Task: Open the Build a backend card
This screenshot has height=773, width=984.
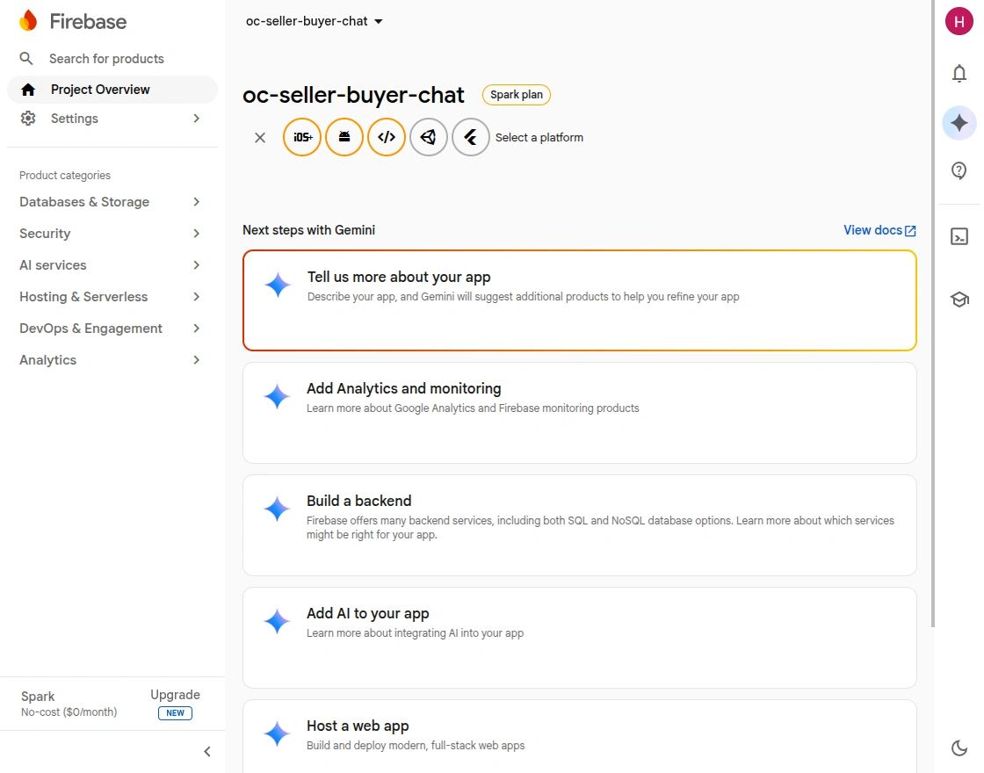Action: [579, 525]
